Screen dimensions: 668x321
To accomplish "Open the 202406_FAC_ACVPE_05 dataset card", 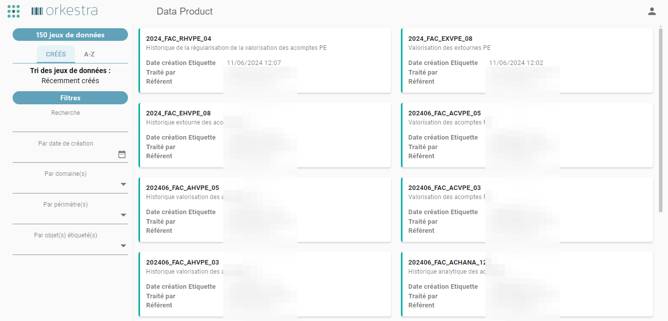I will 527,135.
